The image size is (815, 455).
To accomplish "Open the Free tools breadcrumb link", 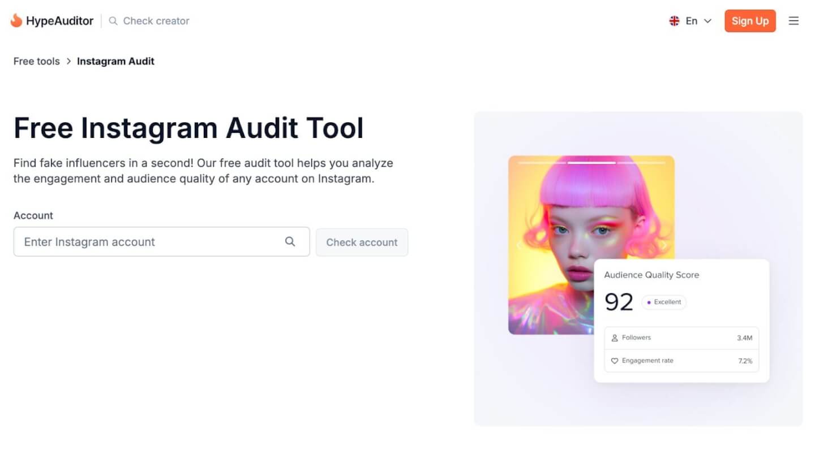I will pos(36,61).
